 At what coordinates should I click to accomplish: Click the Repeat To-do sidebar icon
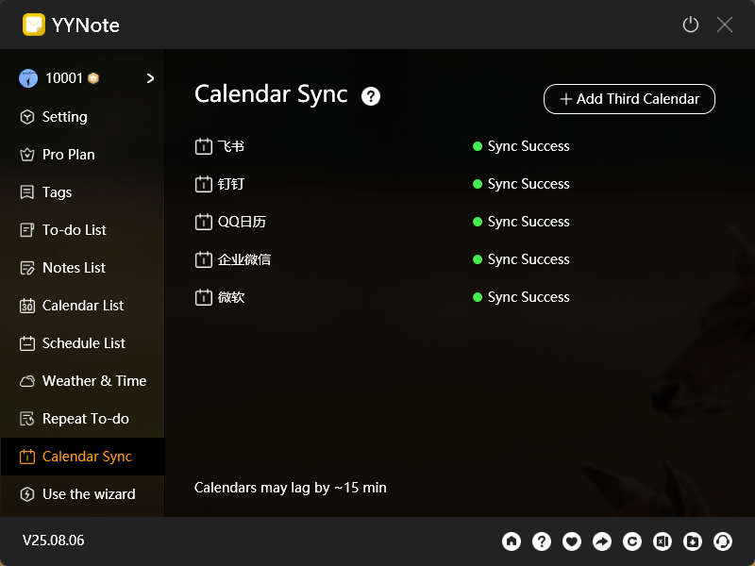(x=27, y=419)
